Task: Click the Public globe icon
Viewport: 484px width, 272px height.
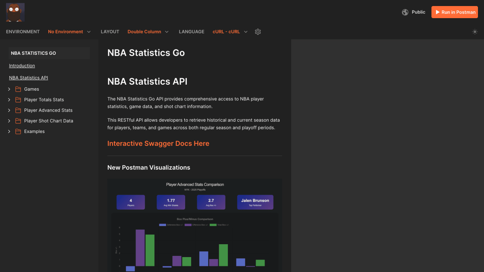Action: [405, 12]
